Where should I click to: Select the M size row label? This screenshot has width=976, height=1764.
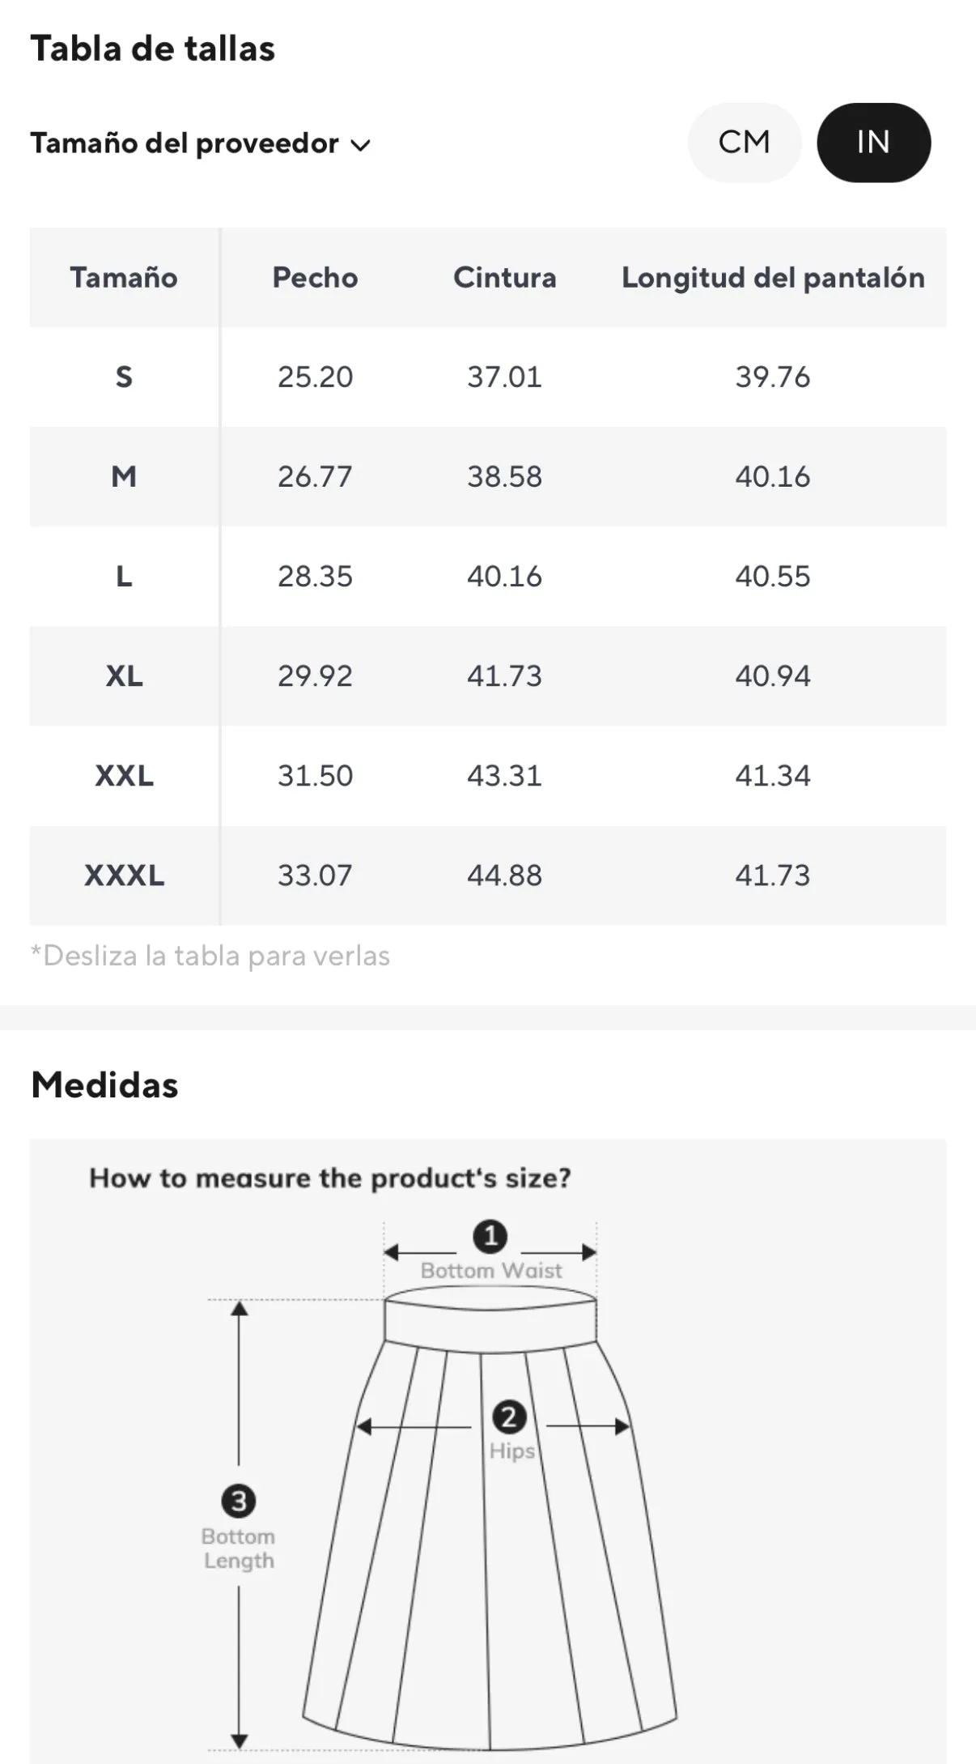pos(124,477)
